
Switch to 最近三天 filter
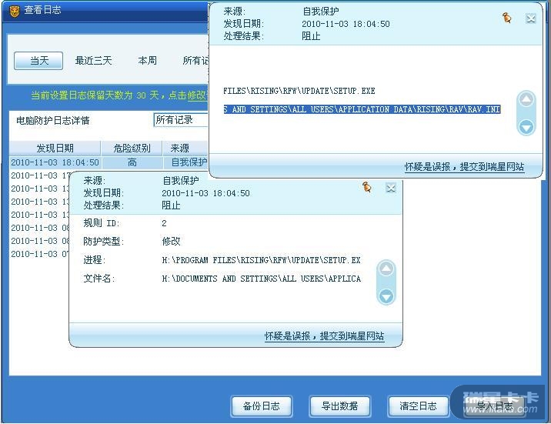[x=93, y=61]
